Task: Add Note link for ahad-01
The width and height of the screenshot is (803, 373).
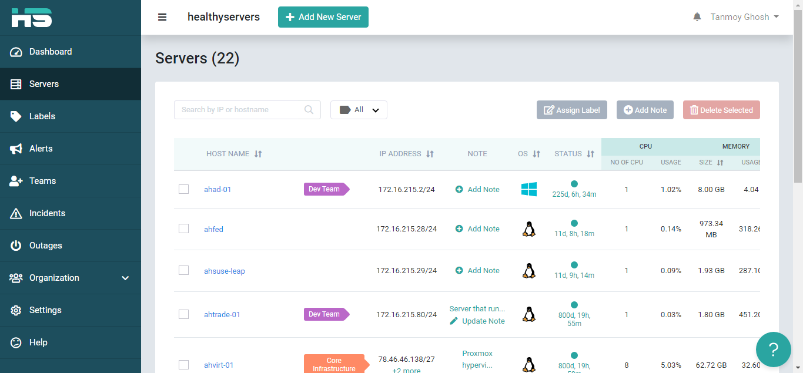Action: pos(477,189)
